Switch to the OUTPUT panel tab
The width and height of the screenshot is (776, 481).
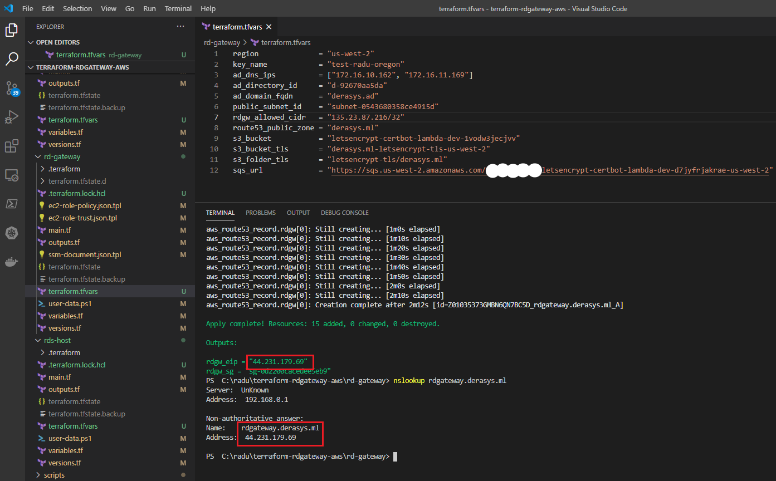click(x=298, y=213)
